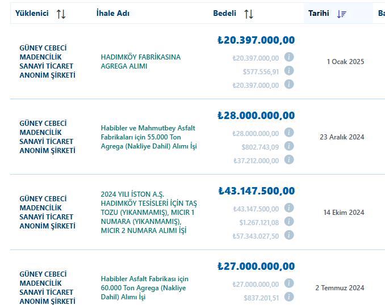Open info icon beside $1.267.121,08
The width and height of the screenshot is (385, 305).
pyautogui.click(x=289, y=222)
